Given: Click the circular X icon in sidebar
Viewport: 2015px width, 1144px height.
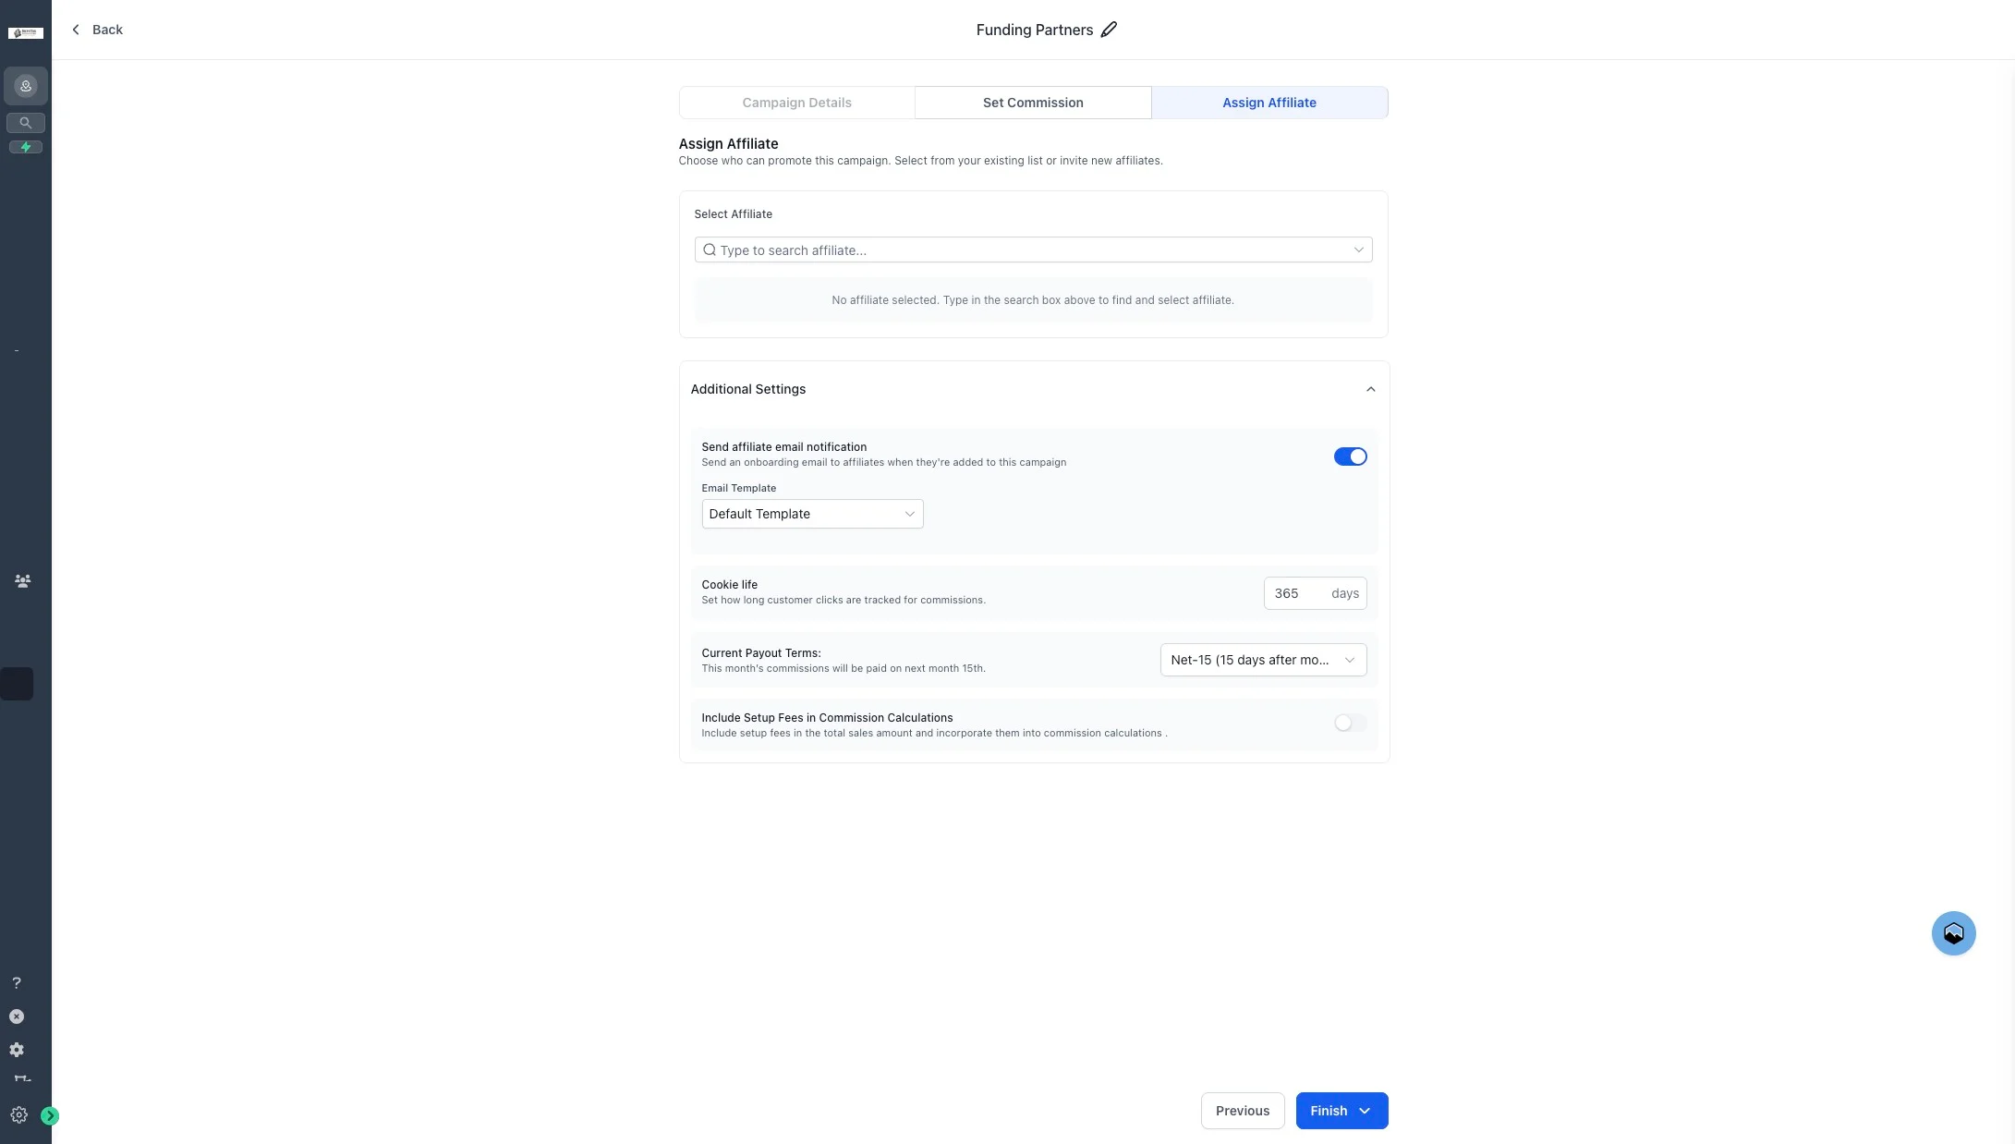Looking at the screenshot, I should point(17,1016).
